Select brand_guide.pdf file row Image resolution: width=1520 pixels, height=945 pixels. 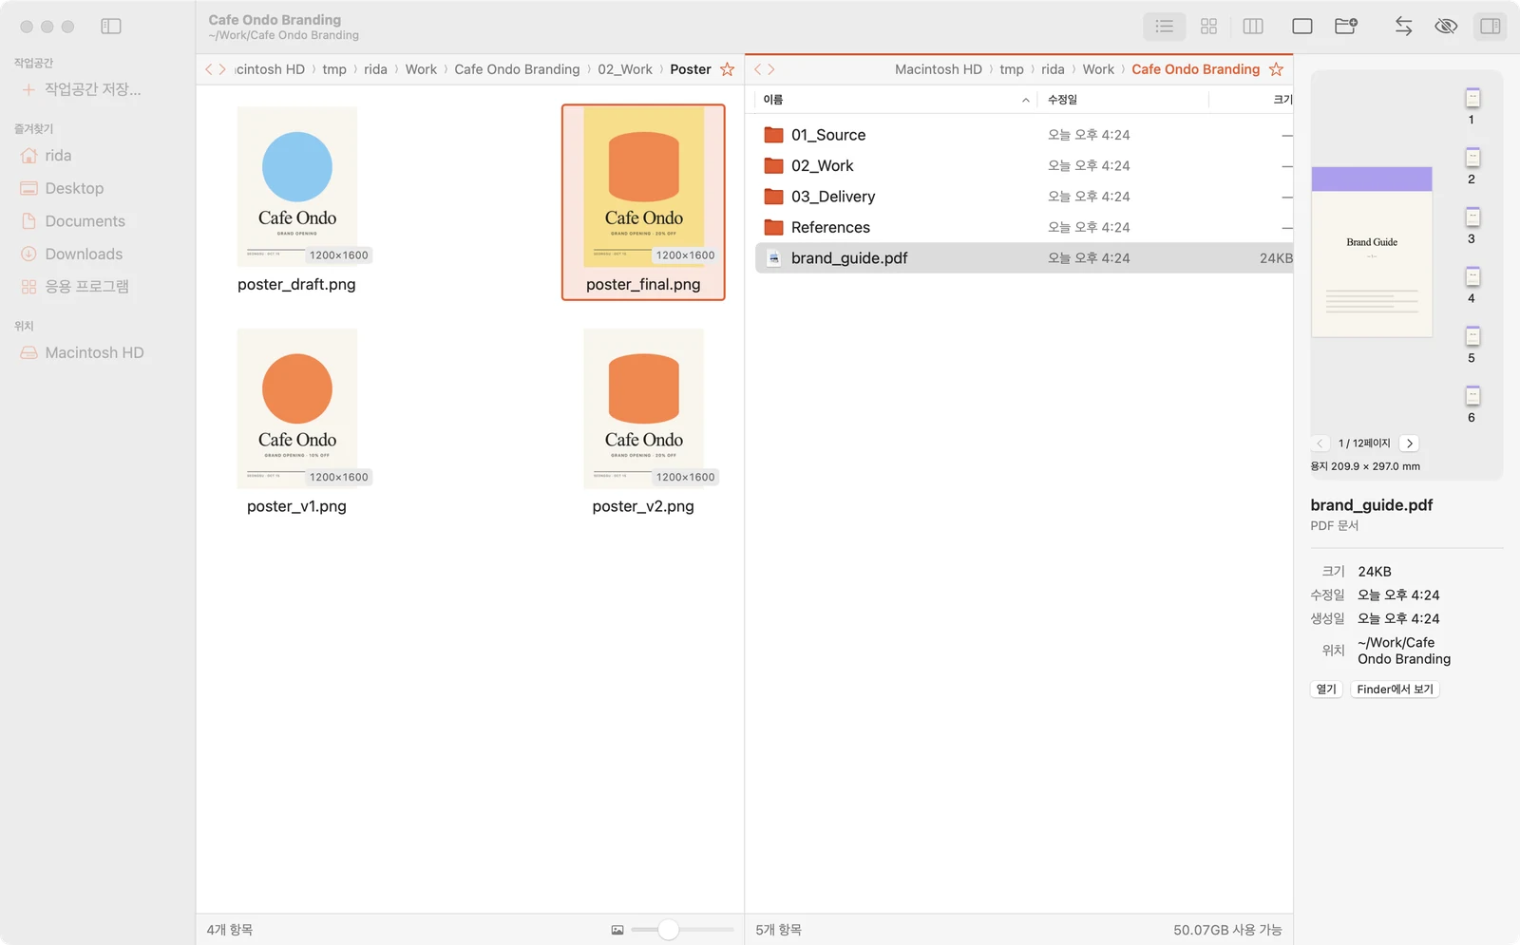[1024, 258]
